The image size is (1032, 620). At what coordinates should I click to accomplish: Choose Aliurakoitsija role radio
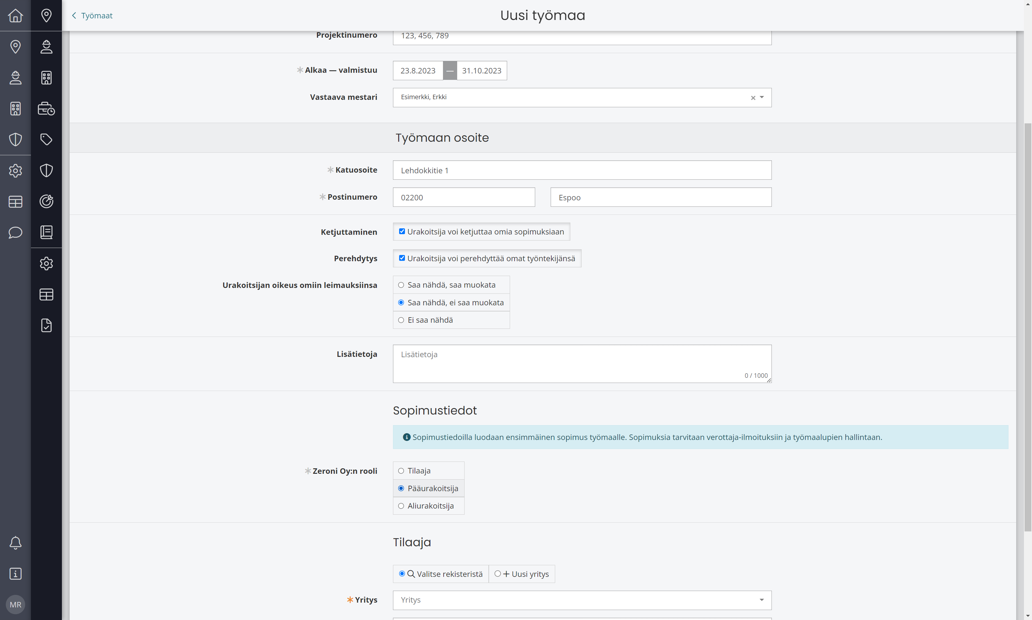click(428, 506)
